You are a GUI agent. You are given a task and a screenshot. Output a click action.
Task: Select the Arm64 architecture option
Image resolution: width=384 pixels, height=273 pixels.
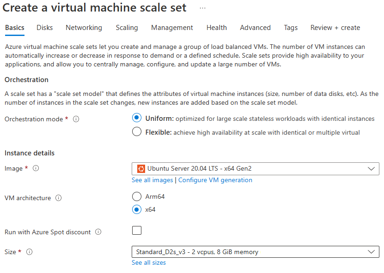click(x=137, y=196)
